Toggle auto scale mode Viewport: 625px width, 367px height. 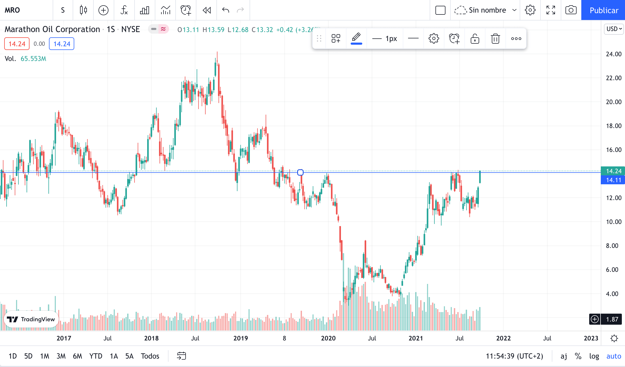coord(614,356)
